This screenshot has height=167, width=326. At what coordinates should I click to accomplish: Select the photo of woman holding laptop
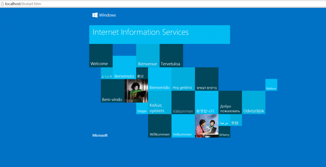coord(136,91)
